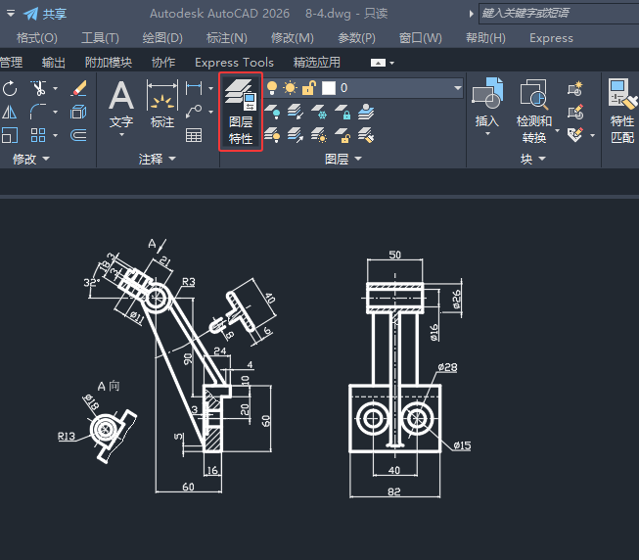Viewport: 639px width, 560px height.
Task: Click the 插入 insert block icon
Action: click(487, 102)
